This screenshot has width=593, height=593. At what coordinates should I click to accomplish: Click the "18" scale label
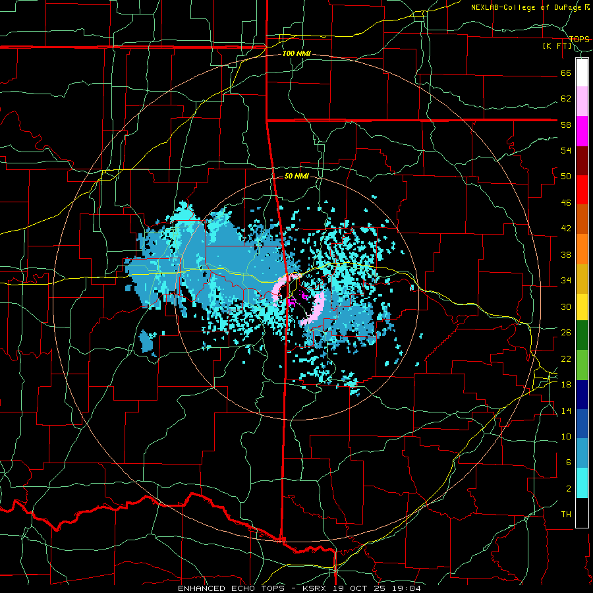566,385
